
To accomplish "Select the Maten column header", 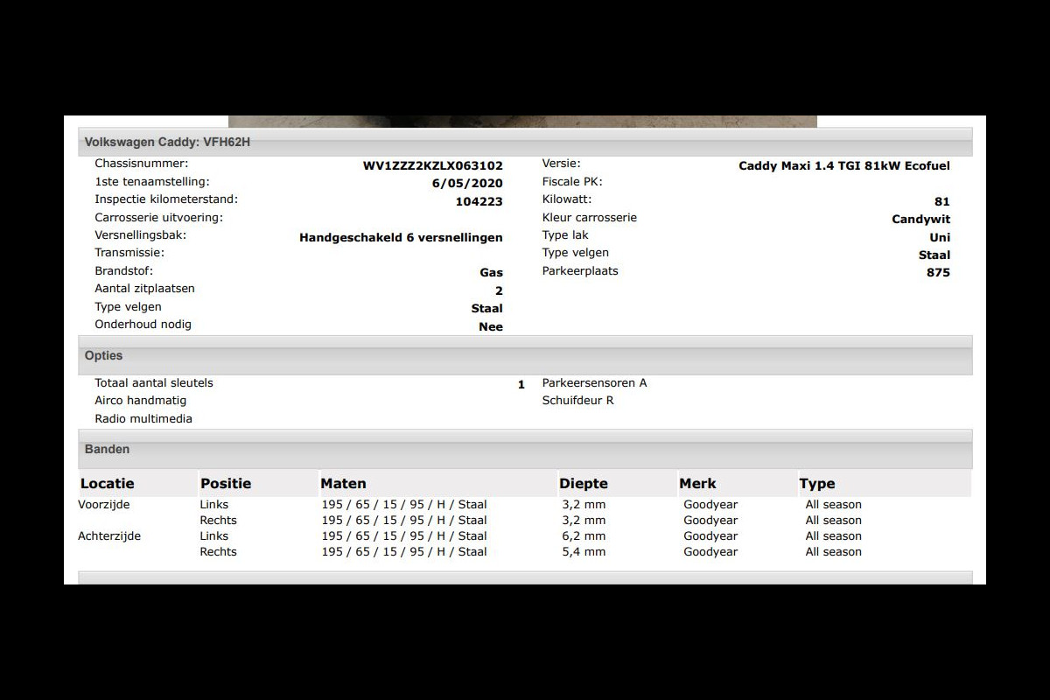I will click(343, 484).
